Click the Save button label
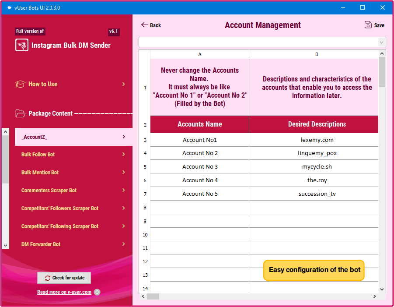The height and width of the screenshot is (307, 394). point(379,25)
